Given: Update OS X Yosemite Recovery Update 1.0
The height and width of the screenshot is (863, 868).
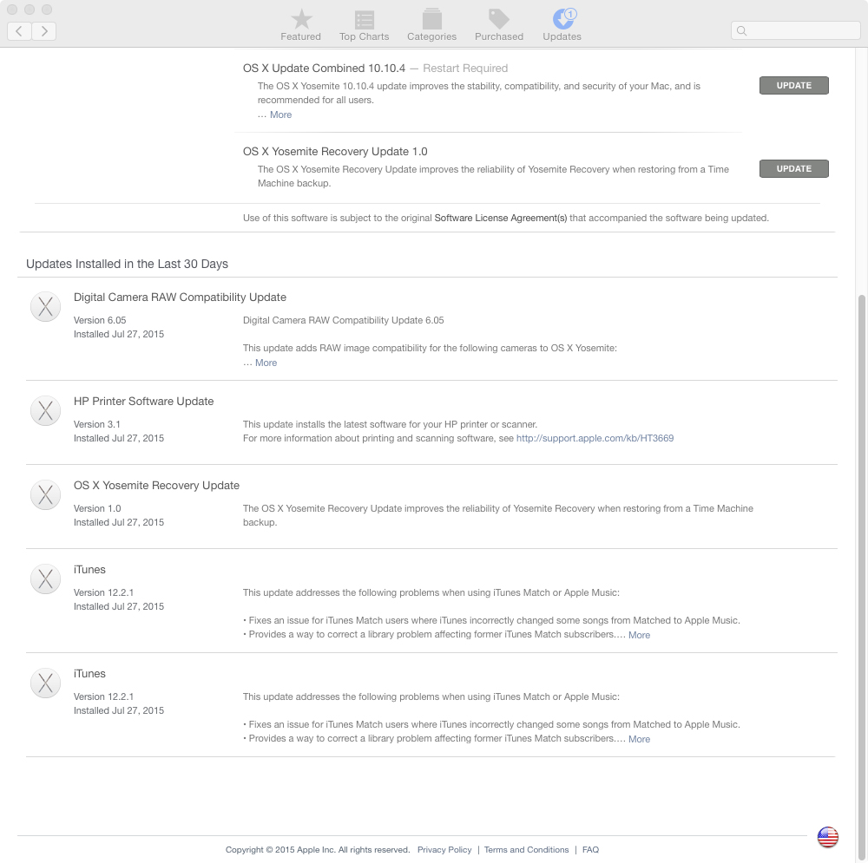Looking at the screenshot, I should 794,169.
